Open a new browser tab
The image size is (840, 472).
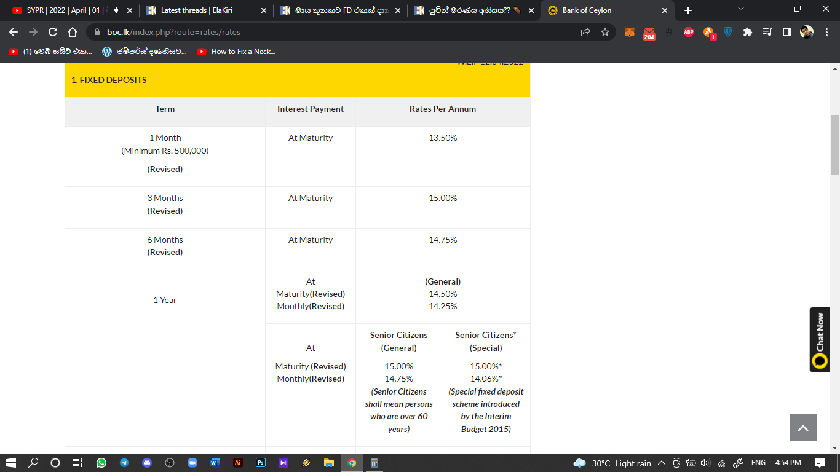point(688,10)
